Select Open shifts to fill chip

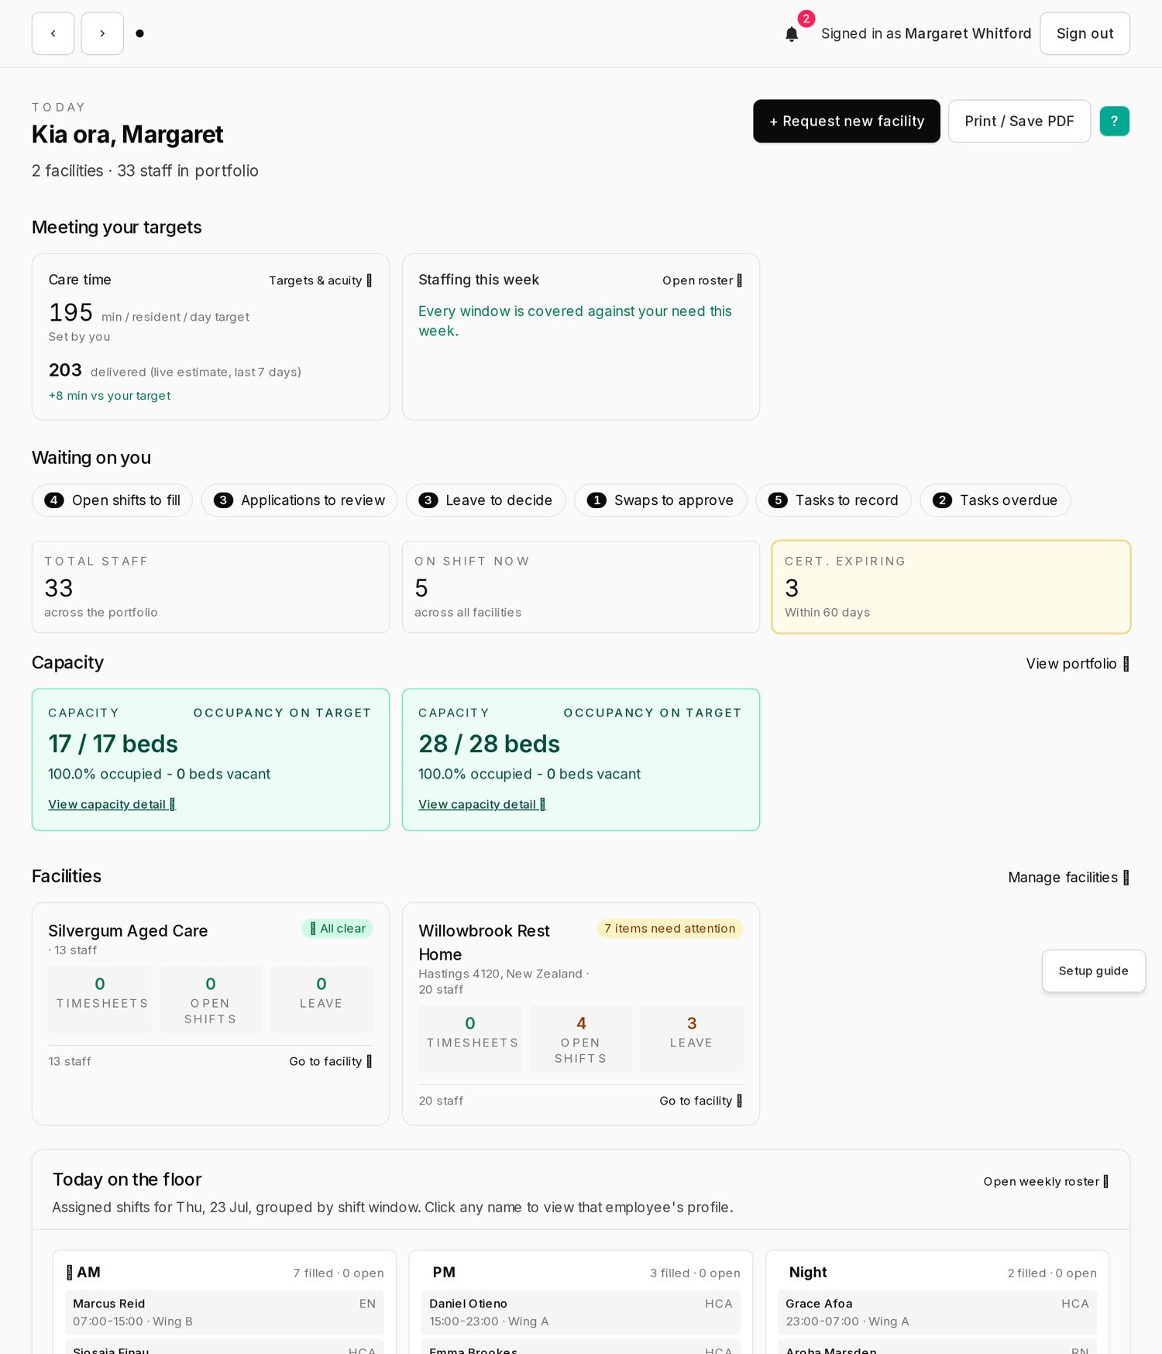click(112, 500)
